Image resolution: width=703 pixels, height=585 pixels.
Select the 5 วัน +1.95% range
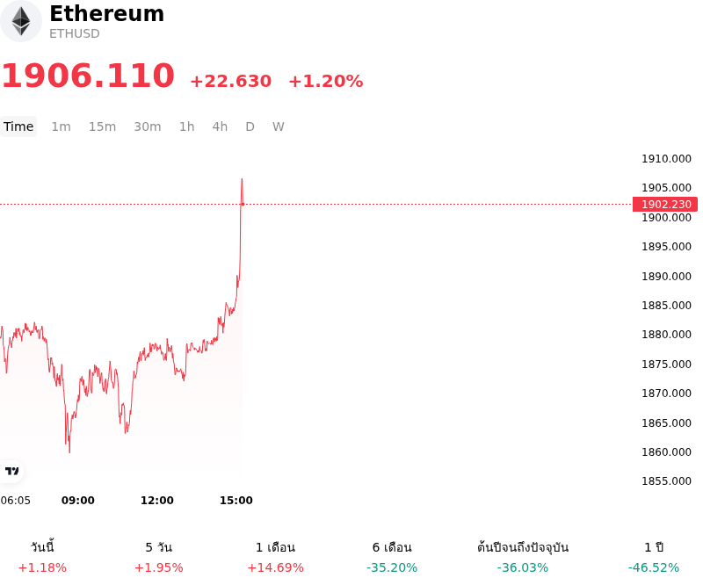[x=159, y=557]
